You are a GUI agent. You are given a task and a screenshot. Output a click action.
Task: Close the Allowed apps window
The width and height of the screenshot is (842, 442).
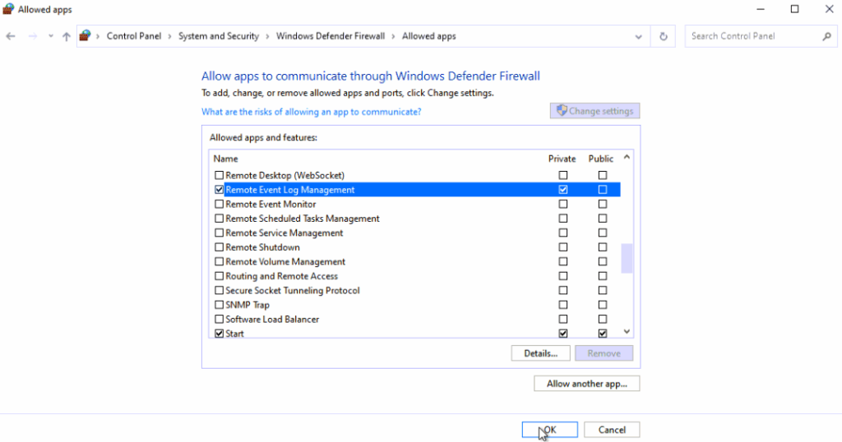829,9
